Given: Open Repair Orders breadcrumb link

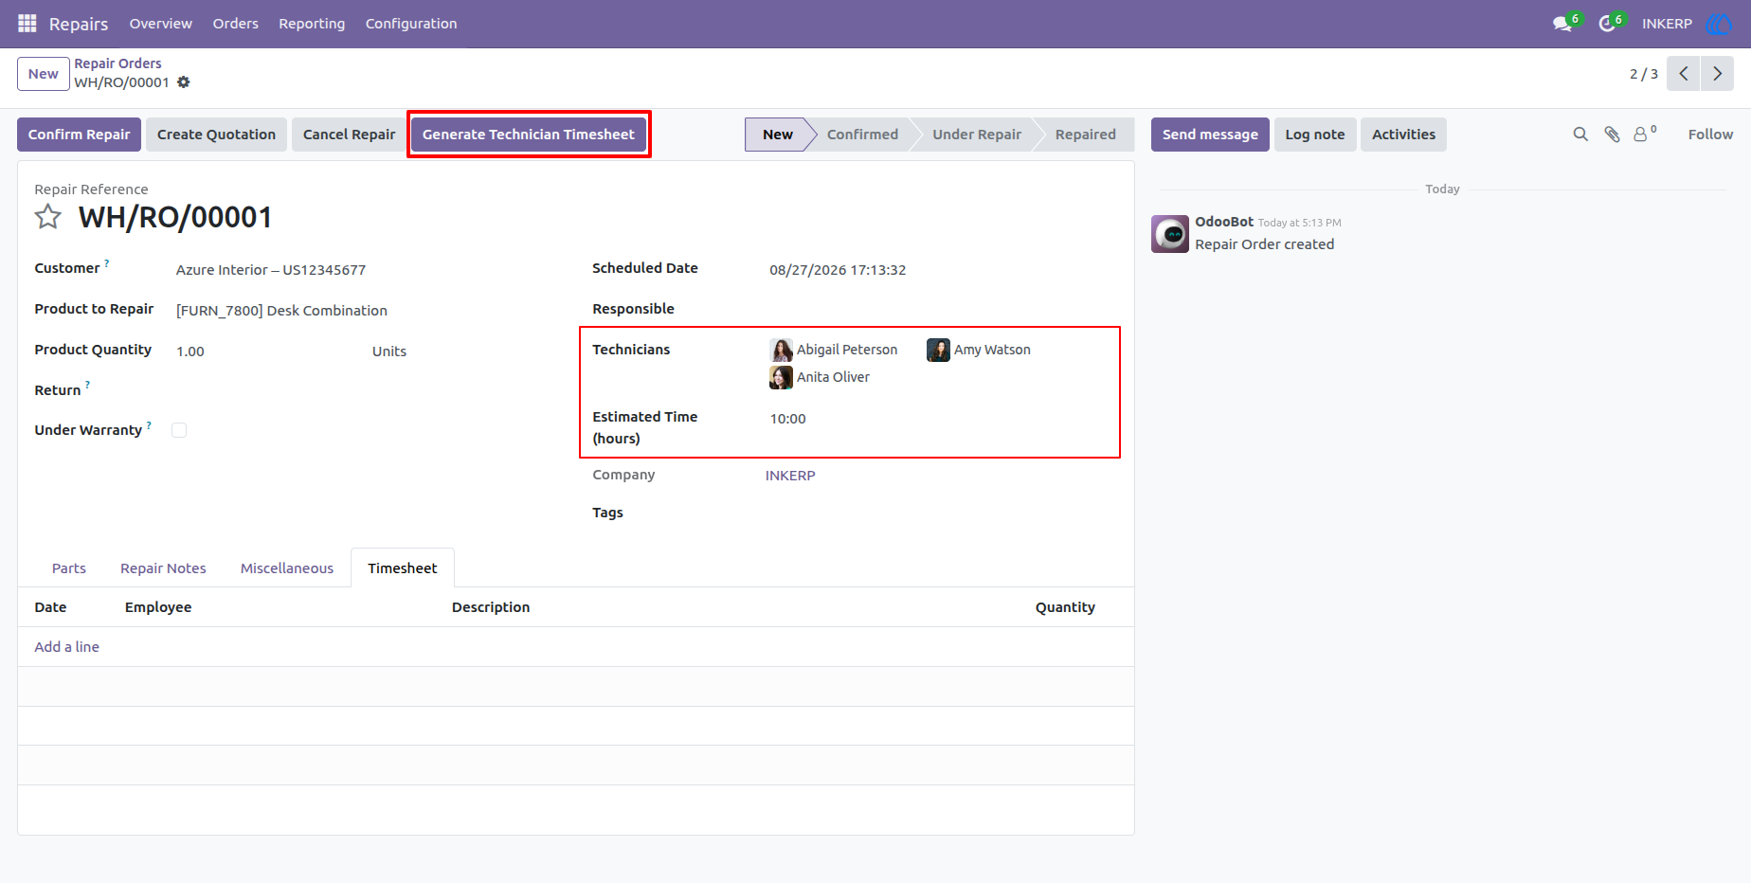Looking at the screenshot, I should coord(118,63).
